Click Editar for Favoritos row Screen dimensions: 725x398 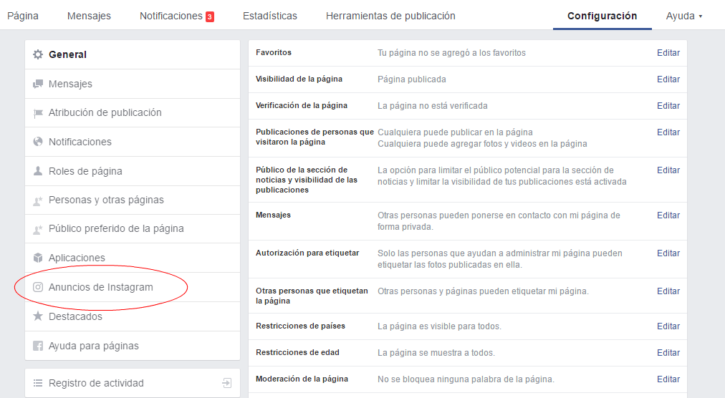click(668, 53)
